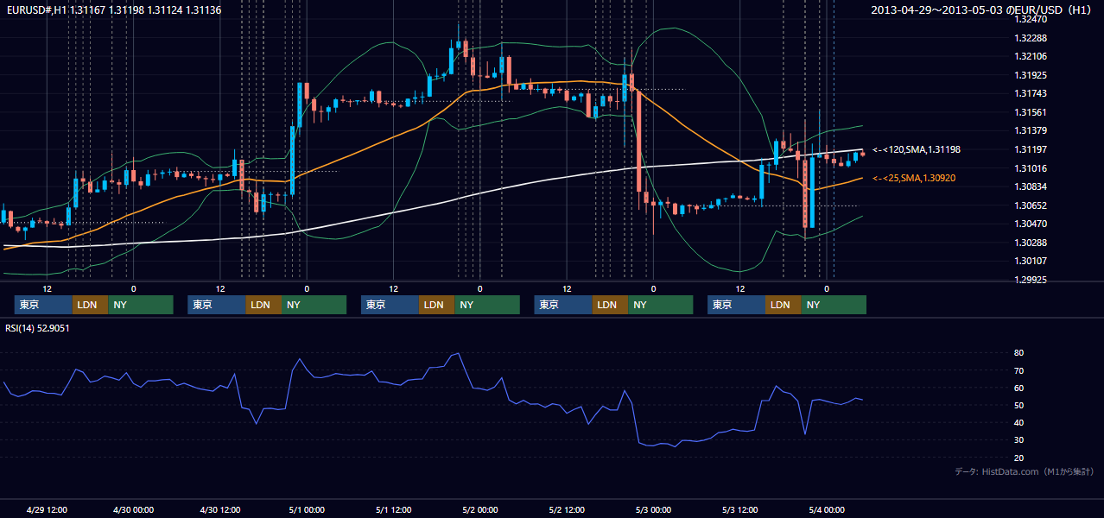This screenshot has width=1104, height=518.
Task: Click price axis value 1.30834
Action: (1031, 186)
